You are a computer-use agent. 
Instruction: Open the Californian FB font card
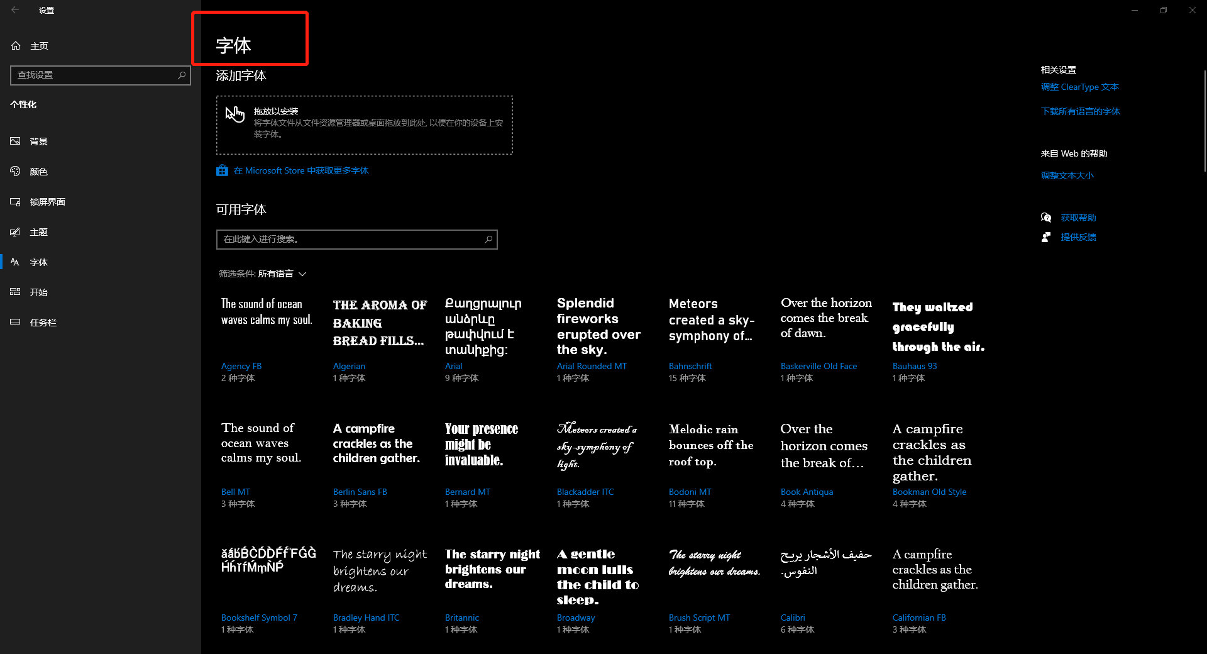click(x=939, y=591)
